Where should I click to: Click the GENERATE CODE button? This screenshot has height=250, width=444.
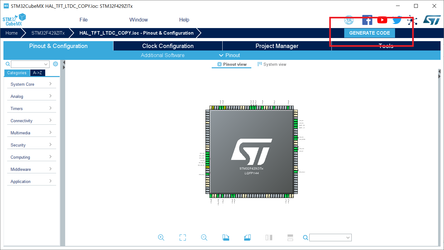coord(369,33)
